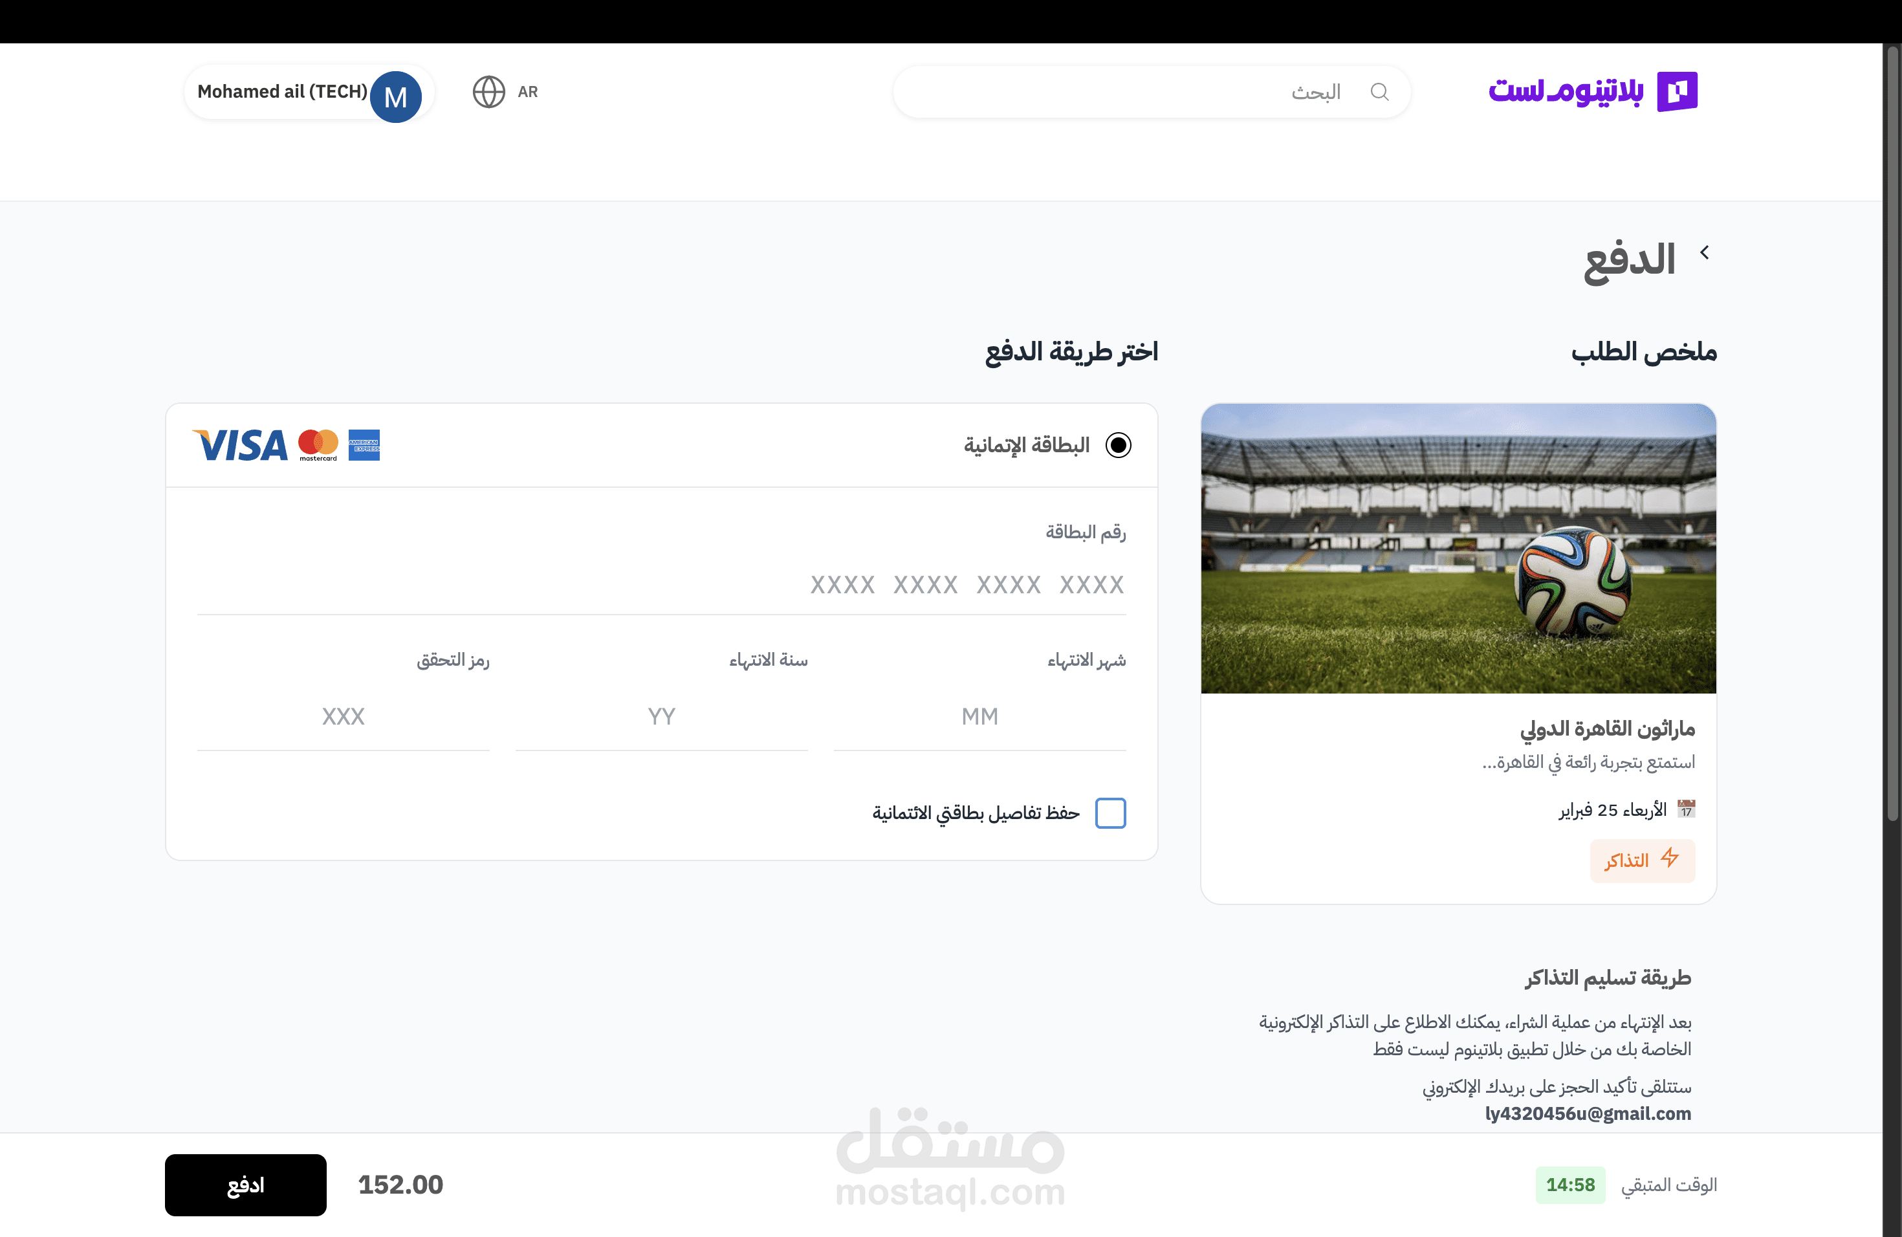Click the calendar icon beside event date
The height and width of the screenshot is (1237, 1902).
1685,809
